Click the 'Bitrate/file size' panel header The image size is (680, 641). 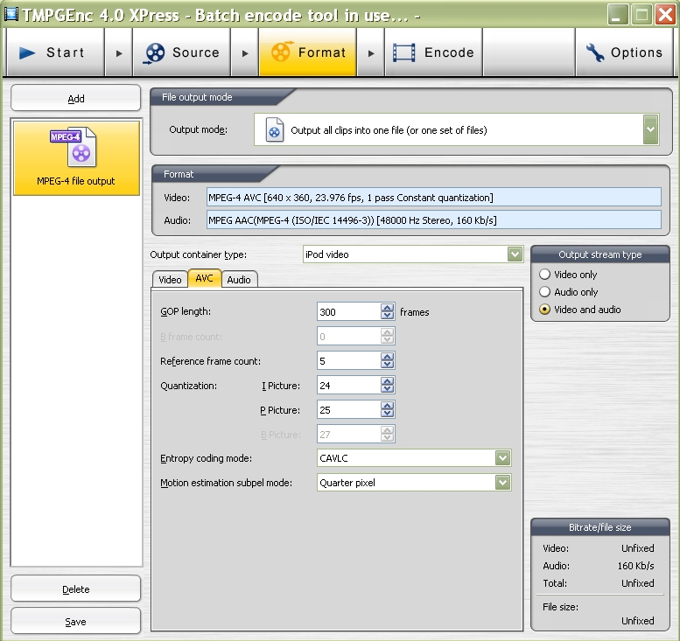(600, 527)
